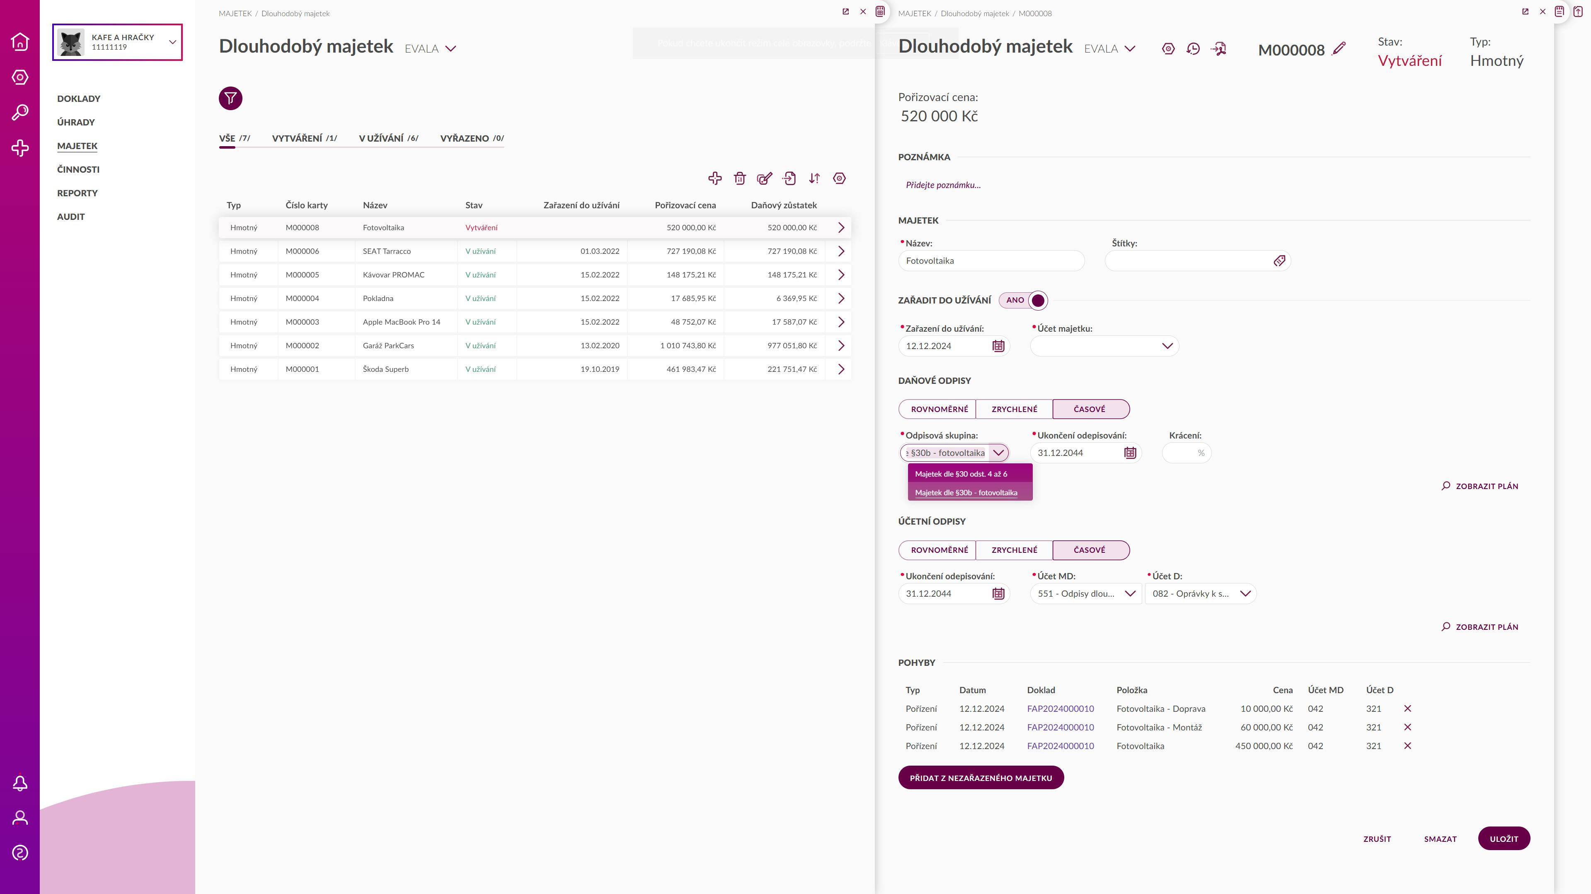This screenshot has height=894, width=1591.
Task: Click the SMAZAT button
Action: (x=1440, y=839)
